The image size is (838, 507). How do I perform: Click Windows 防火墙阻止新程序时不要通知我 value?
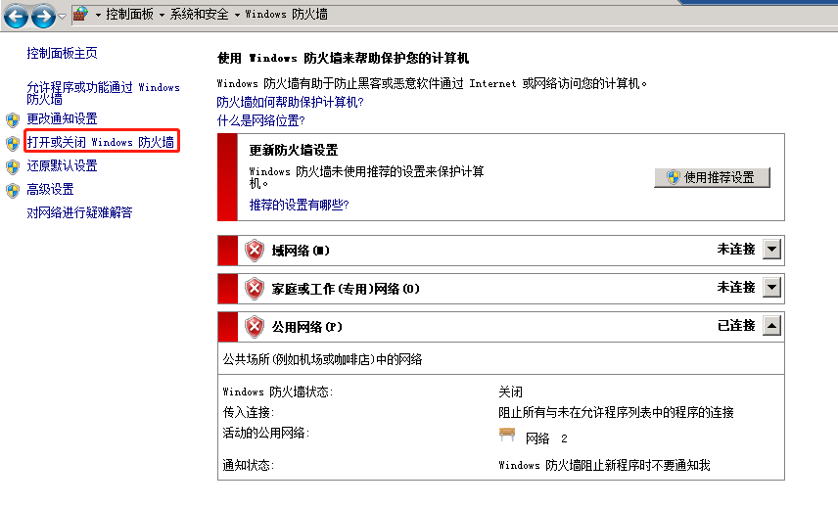coord(604,465)
